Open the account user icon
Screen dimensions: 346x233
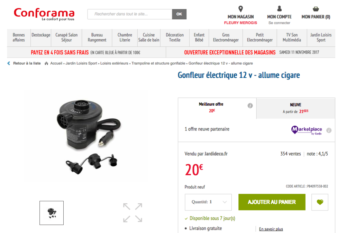coord(279,9)
